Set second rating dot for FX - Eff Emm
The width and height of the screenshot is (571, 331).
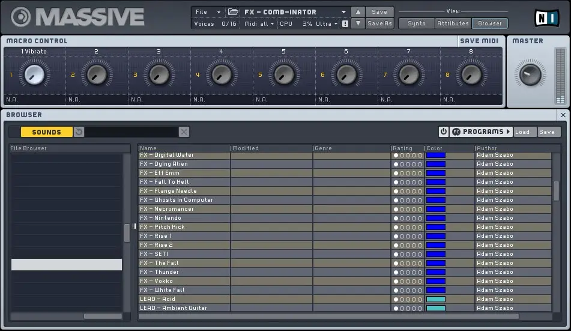[402, 173]
